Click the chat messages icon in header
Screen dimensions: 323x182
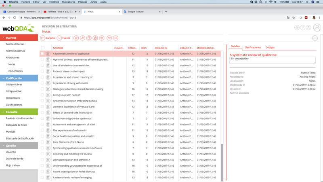click(x=297, y=28)
